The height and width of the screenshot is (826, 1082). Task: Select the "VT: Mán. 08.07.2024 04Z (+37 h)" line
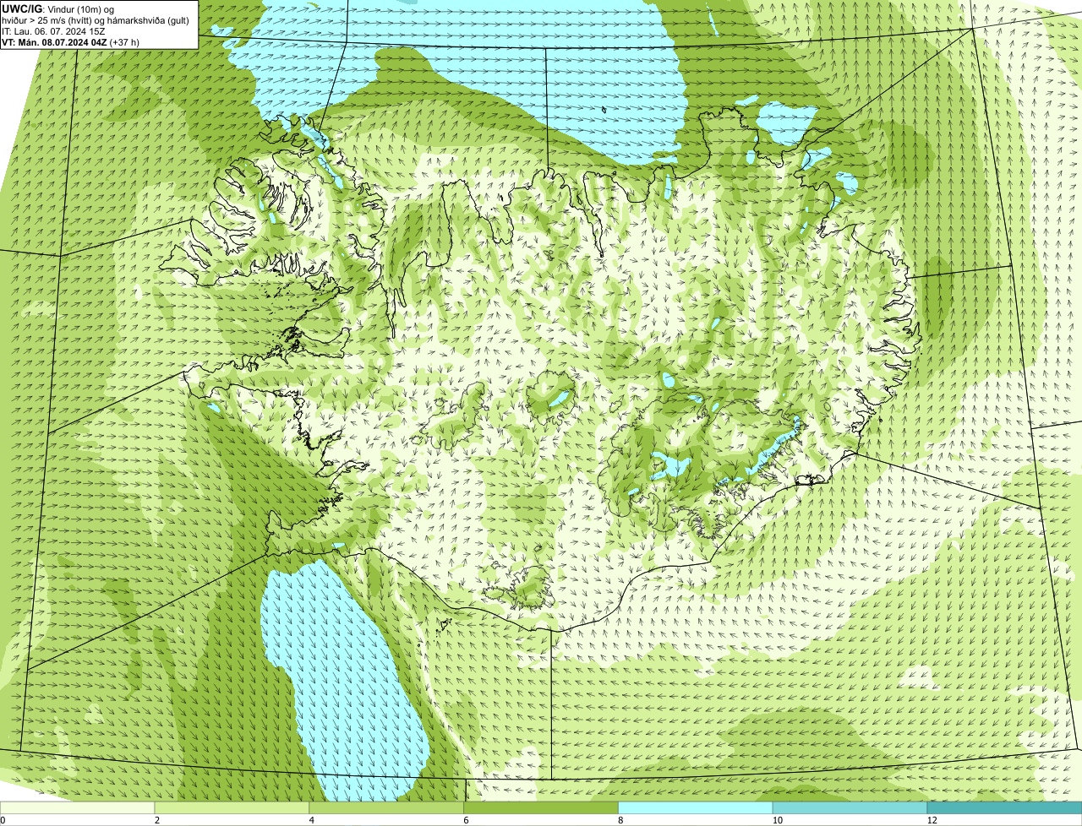(x=70, y=42)
